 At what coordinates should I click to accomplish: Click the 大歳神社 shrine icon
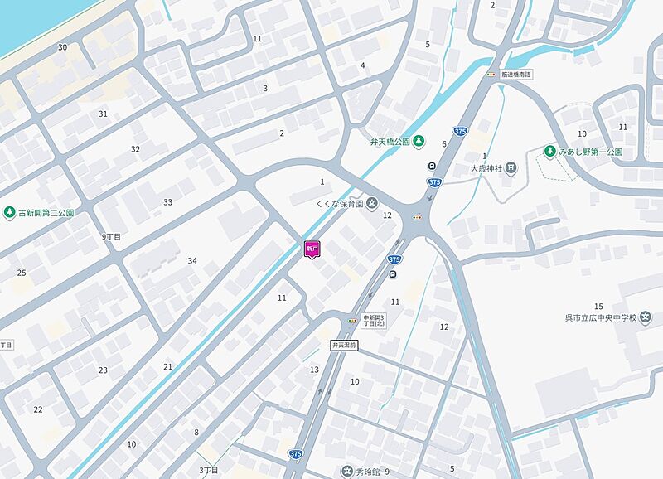pos(511,168)
